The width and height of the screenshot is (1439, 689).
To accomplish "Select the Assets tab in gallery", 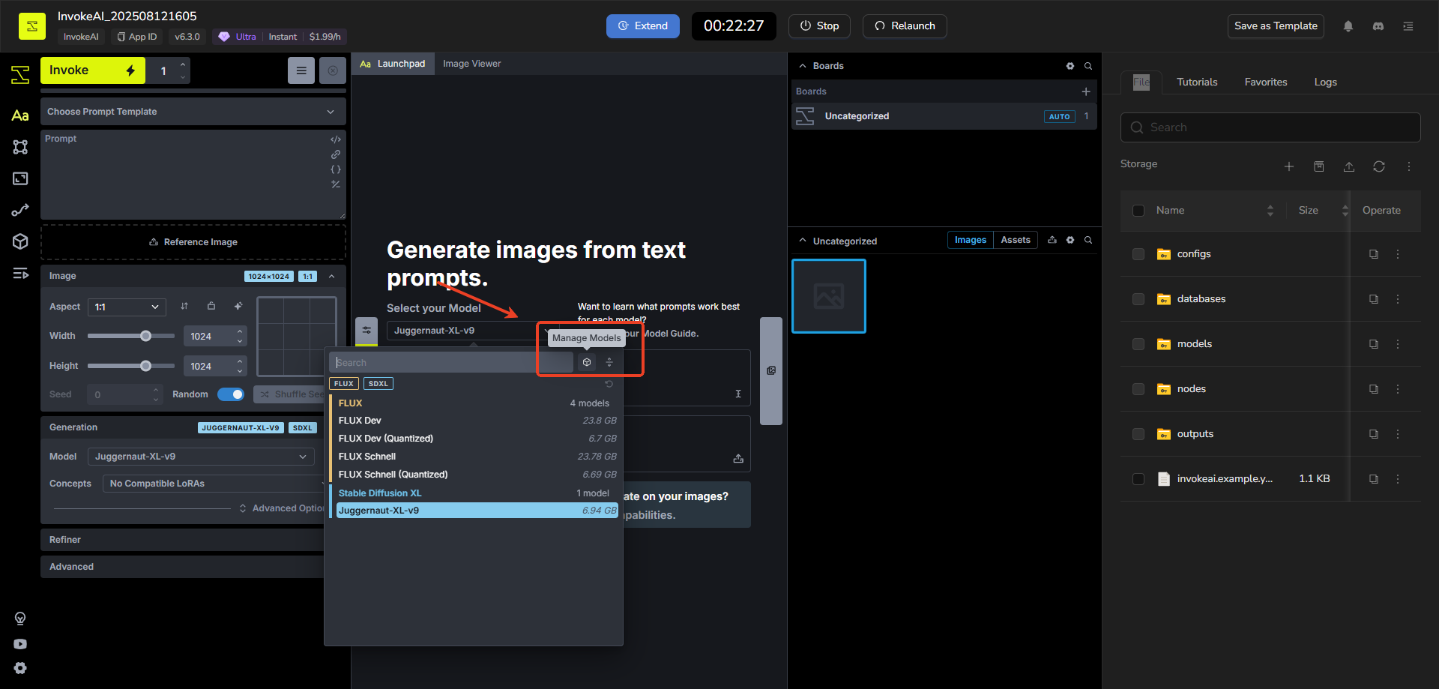I will (1016, 240).
